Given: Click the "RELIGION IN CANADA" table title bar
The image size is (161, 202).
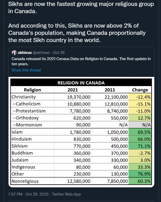Looking at the screenshot, I should click(81, 83).
